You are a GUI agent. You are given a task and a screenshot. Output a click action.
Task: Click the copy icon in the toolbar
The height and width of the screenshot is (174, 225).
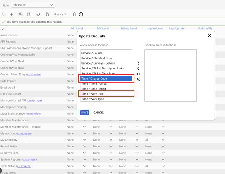pyautogui.click(x=47, y=14)
